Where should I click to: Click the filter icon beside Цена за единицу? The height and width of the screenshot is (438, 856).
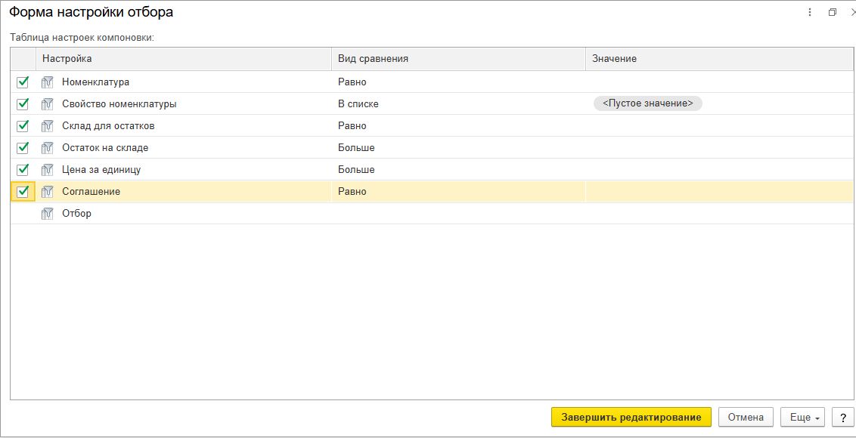47,170
